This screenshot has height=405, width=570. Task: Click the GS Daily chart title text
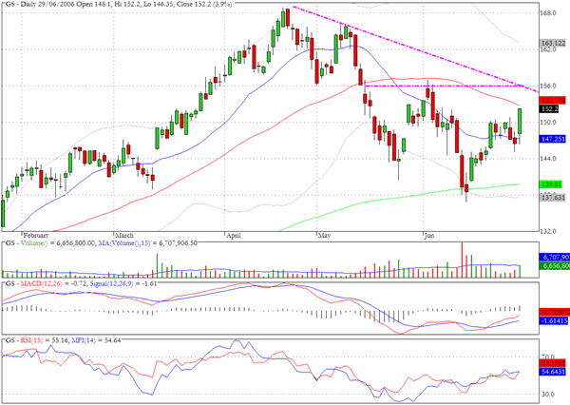[119, 4]
